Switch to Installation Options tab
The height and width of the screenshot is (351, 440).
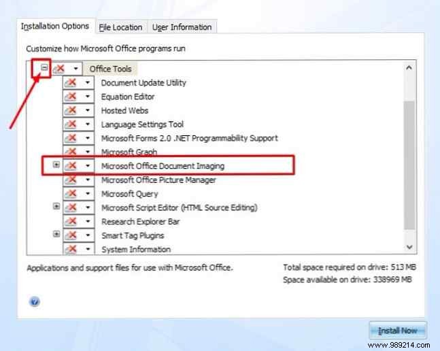pyautogui.click(x=55, y=27)
